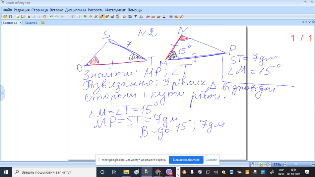Open the chemistry flask tool

coord(164,17)
